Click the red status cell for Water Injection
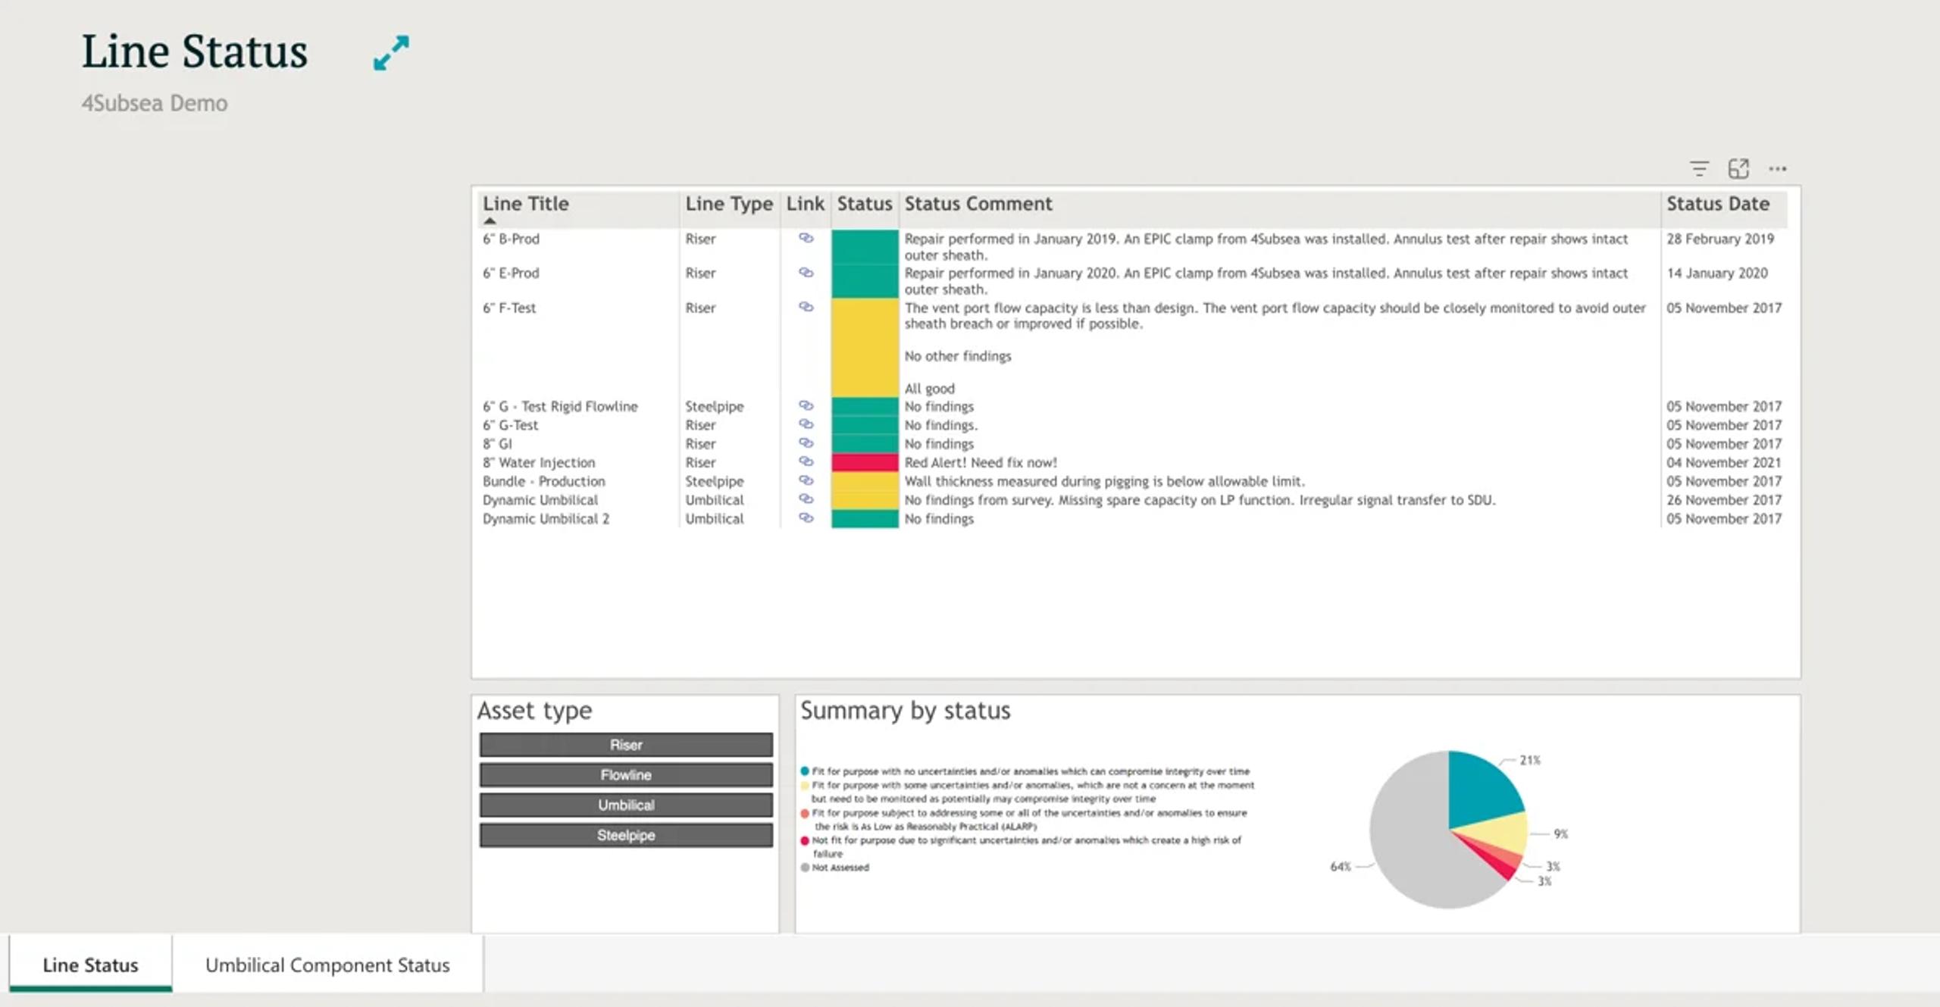 click(864, 462)
